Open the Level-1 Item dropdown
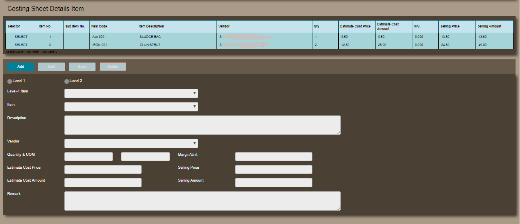 click(131, 93)
